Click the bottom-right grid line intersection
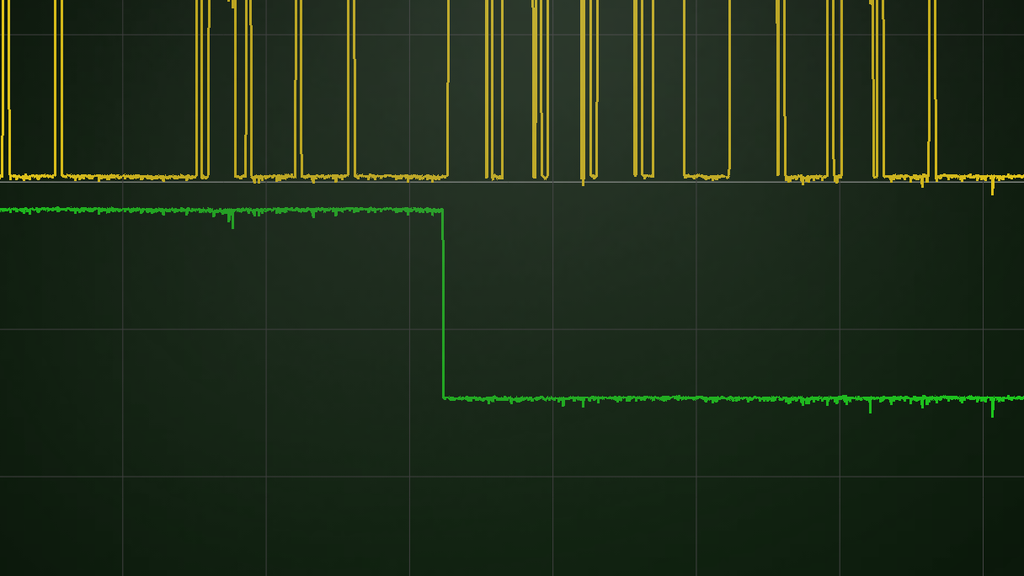The height and width of the screenshot is (576, 1024). pyautogui.click(x=983, y=477)
